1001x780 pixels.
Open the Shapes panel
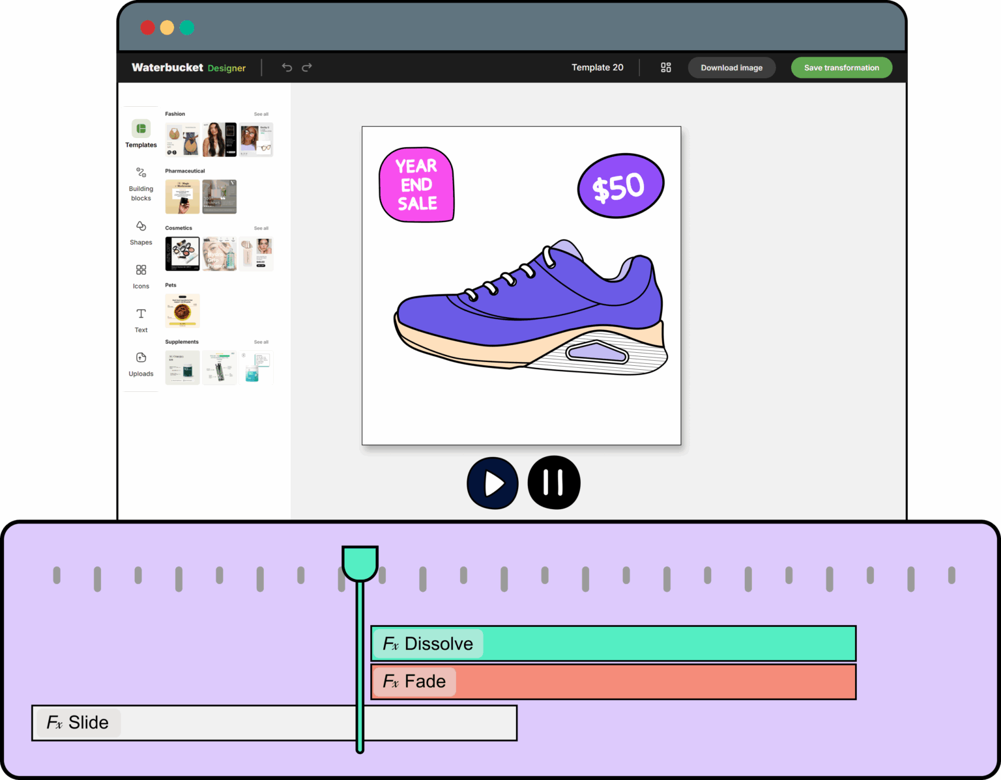point(141,233)
